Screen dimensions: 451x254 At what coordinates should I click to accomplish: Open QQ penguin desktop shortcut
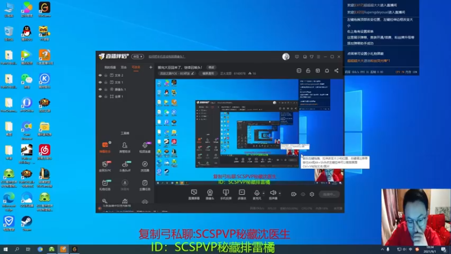26,33
